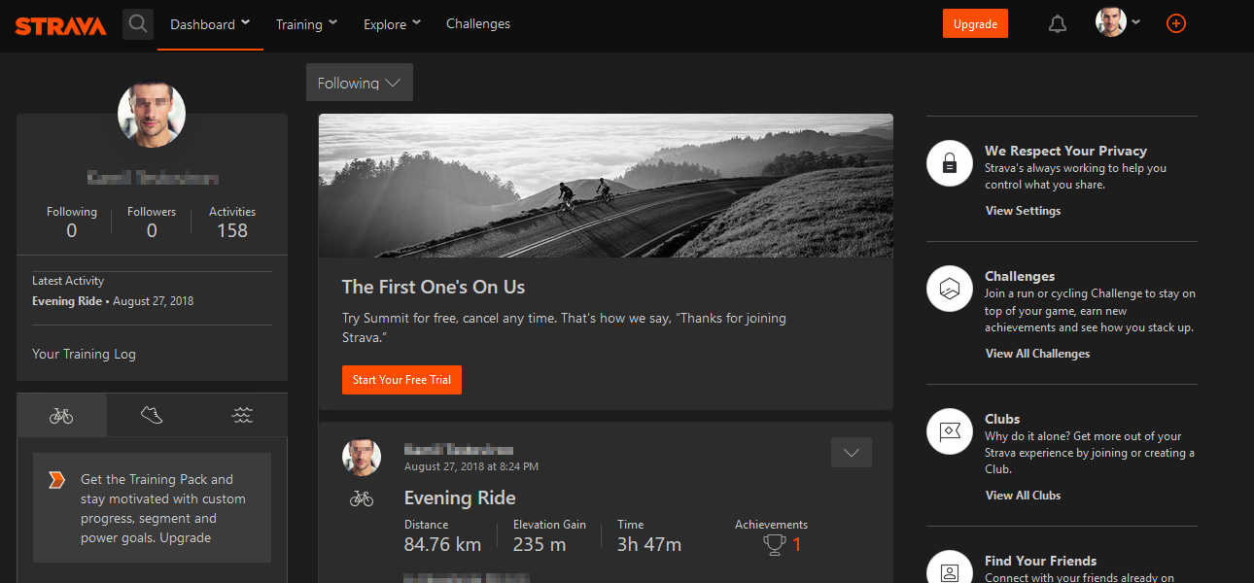Open the Training menu
This screenshot has height=583, width=1254.
click(304, 23)
